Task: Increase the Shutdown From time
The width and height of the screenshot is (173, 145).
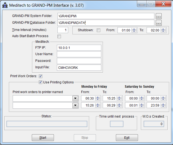Action: coord(134,29)
